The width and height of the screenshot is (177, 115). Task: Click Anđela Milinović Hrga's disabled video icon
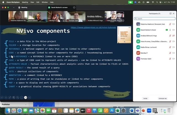pyautogui.click(x=173, y=36)
